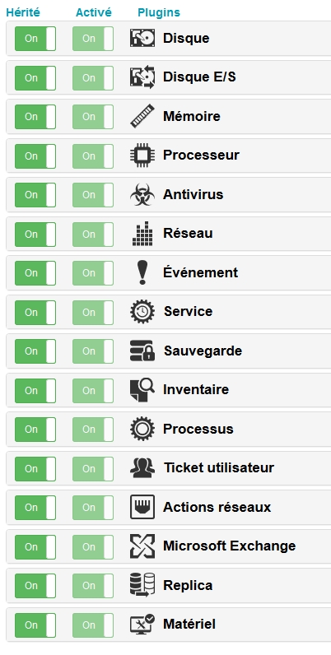The width and height of the screenshot is (331, 655).
Task: Click the Replica database icon
Action: click(x=142, y=585)
